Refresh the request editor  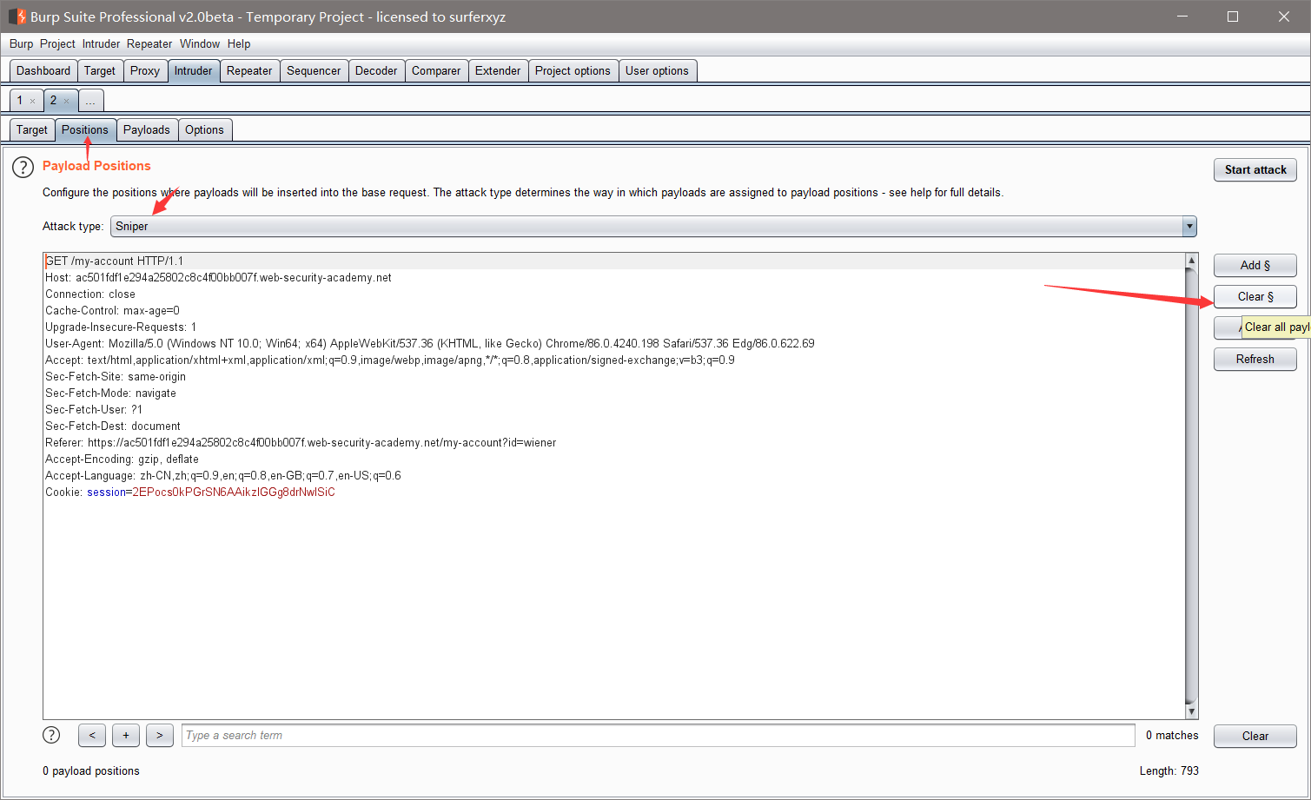1255,359
